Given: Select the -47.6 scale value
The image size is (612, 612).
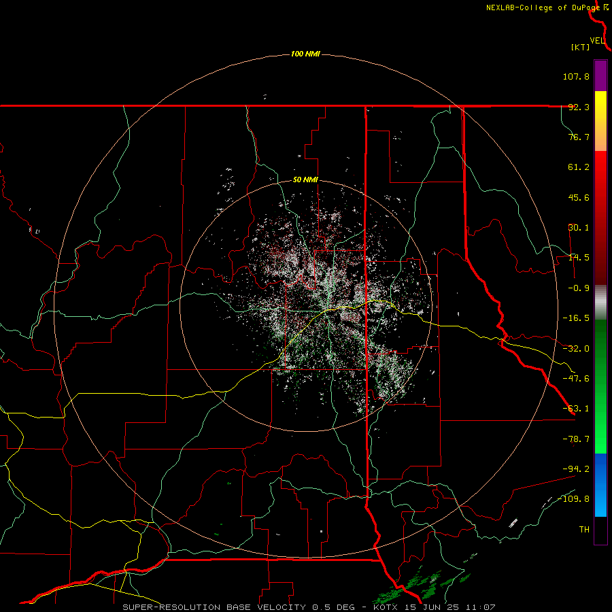Looking at the screenshot, I should coord(576,379).
